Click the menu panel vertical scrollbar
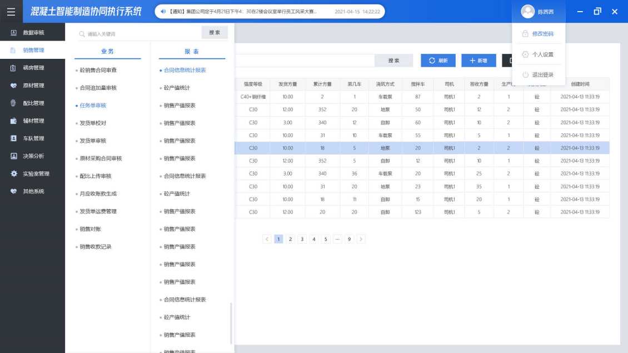 [231, 323]
